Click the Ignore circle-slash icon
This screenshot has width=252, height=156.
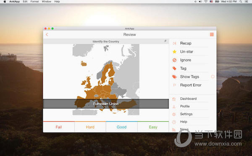174,60
